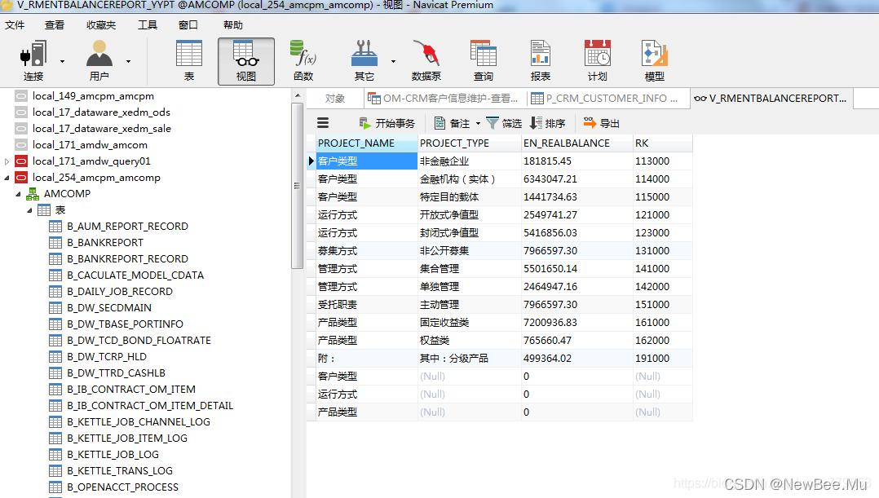Select table B_CACULATE_MODEL_CDATA
Image resolution: width=879 pixels, height=498 pixels.
(135, 275)
